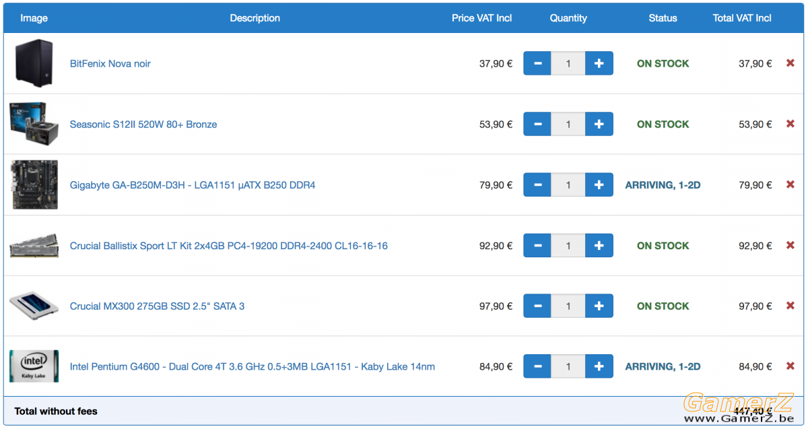The width and height of the screenshot is (808, 429).
Task: Remove Crucial Ballistix Sport LT kit
Action: pos(790,245)
